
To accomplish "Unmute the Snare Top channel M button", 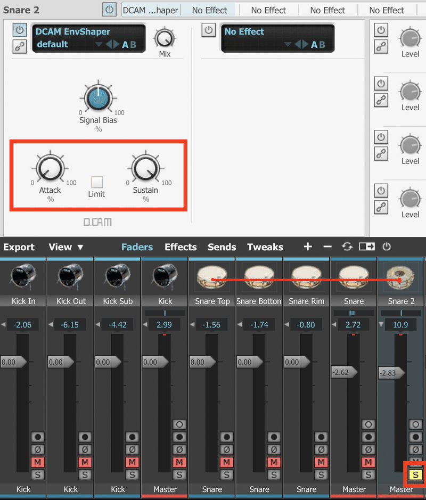I will pos(226,462).
